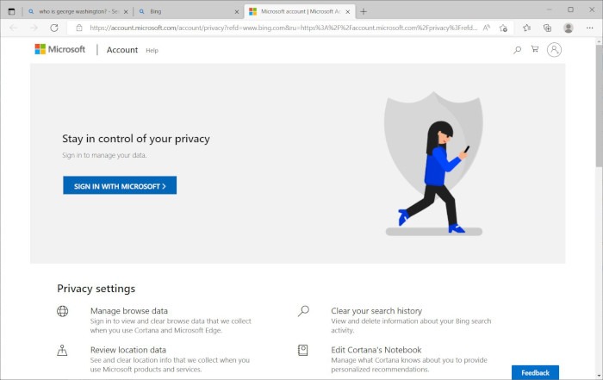The width and height of the screenshot is (603, 380).
Task: Open the site search magnifier icon
Action: point(517,50)
